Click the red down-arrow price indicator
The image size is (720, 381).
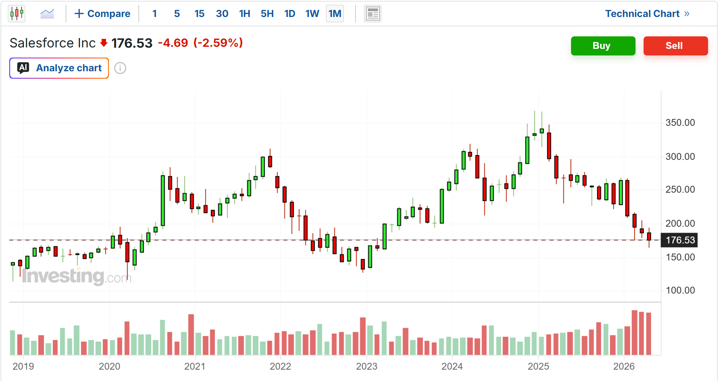104,43
